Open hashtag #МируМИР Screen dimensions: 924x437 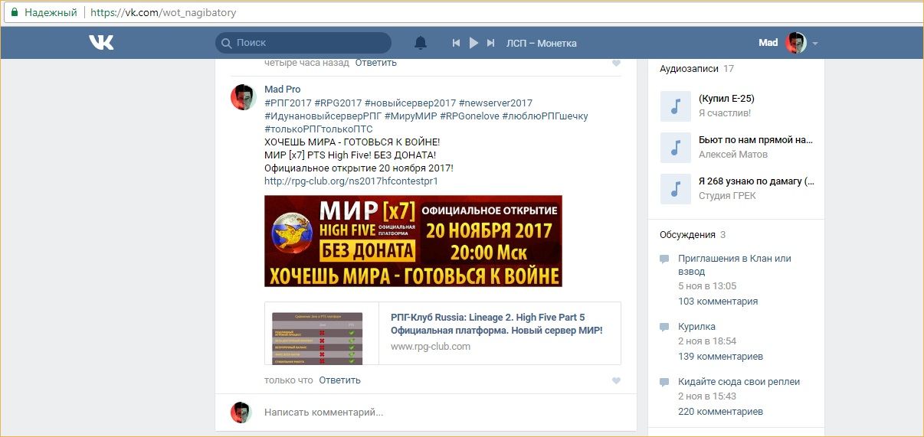(x=412, y=116)
